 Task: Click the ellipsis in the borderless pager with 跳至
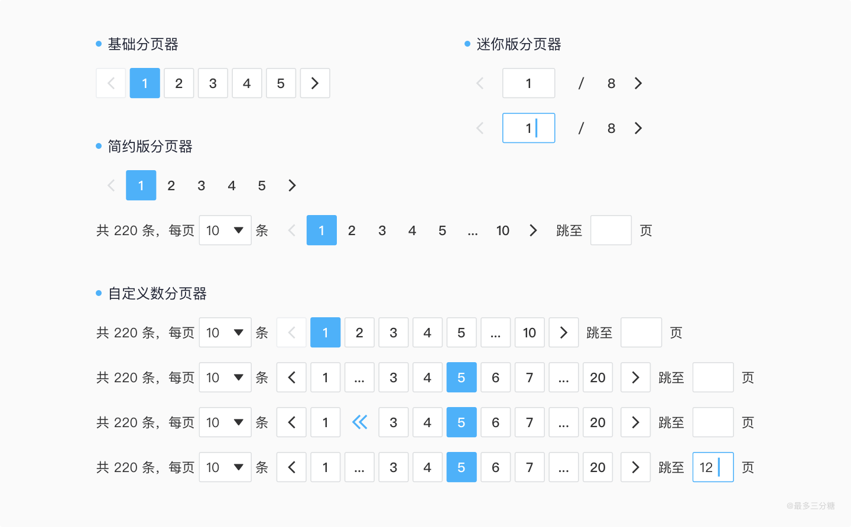pyautogui.click(x=473, y=230)
